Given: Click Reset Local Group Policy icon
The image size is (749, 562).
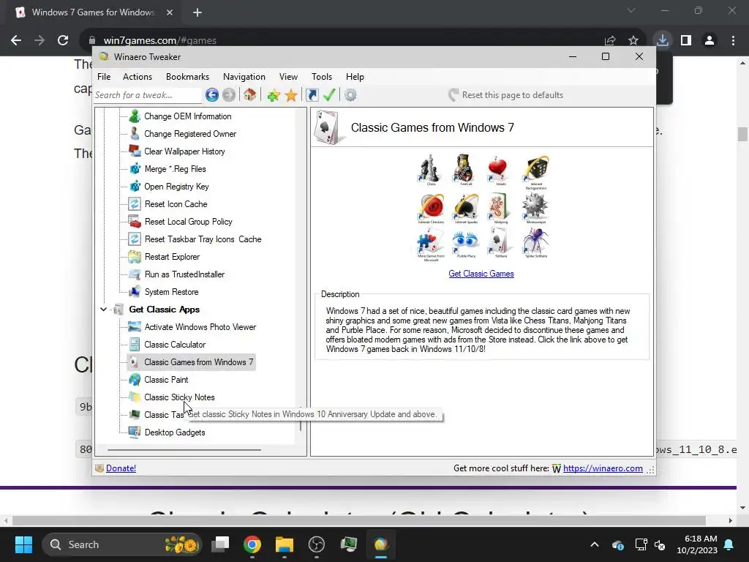Looking at the screenshot, I should [135, 222].
